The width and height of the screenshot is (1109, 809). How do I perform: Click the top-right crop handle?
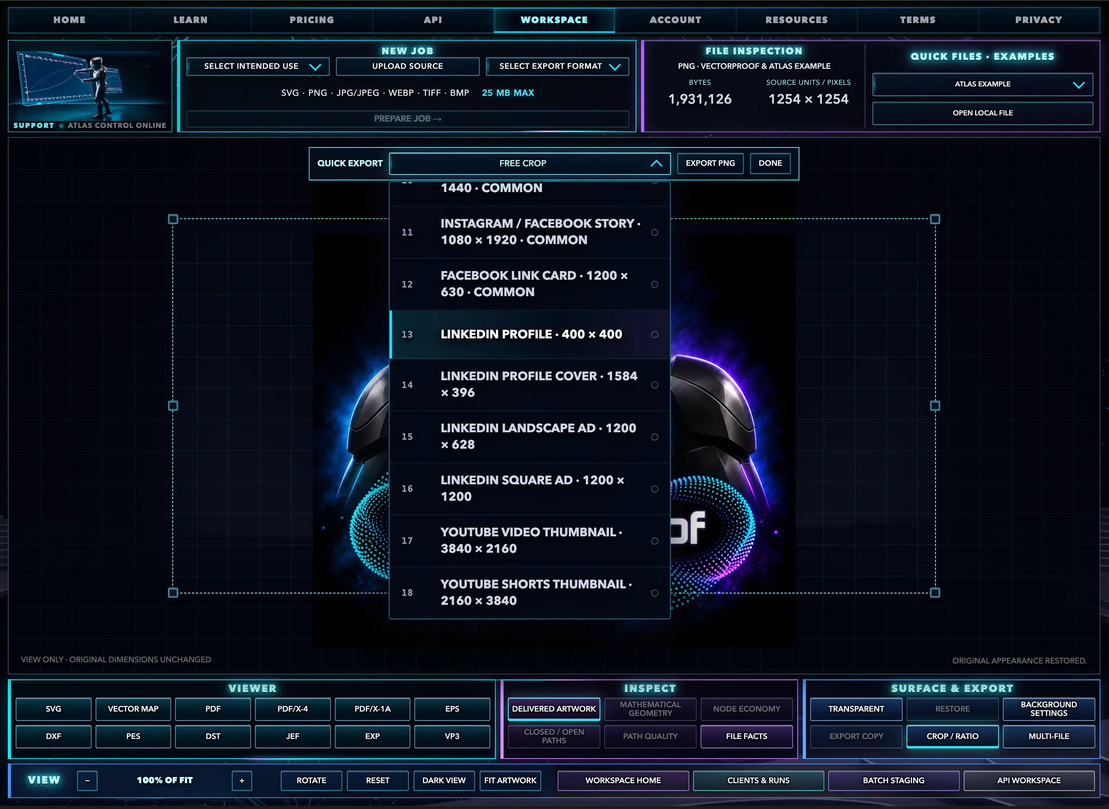click(935, 219)
